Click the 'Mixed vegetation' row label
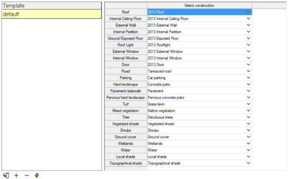This screenshot has width=288, height=179. pyautogui.click(x=126, y=111)
